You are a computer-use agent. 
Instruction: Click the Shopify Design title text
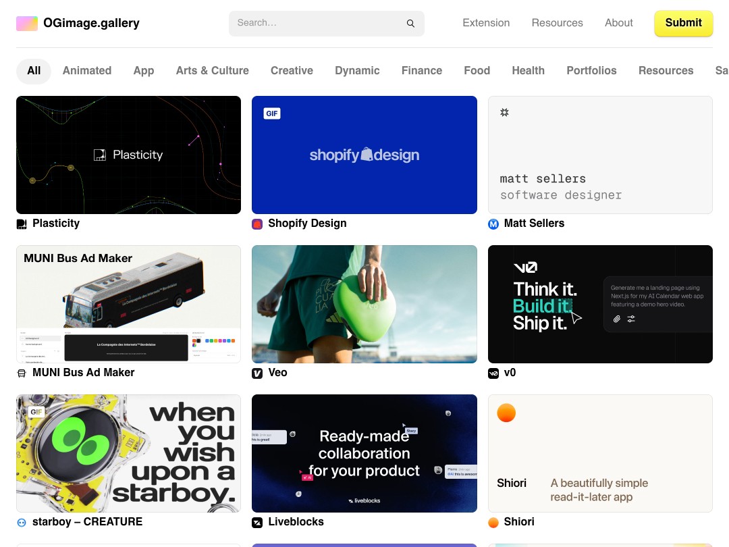[x=307, y=224]
